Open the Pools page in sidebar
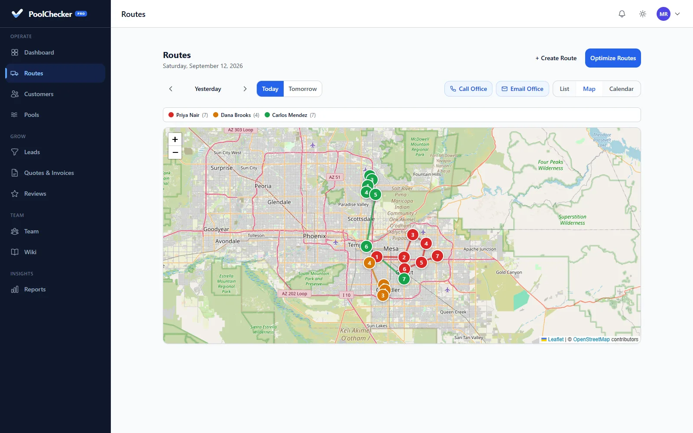The image size is (693, 433). (x=55, y=115)
